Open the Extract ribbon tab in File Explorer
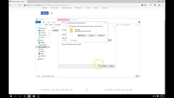The height and width of the screenshot is (98, 174). tap(63, 22)
